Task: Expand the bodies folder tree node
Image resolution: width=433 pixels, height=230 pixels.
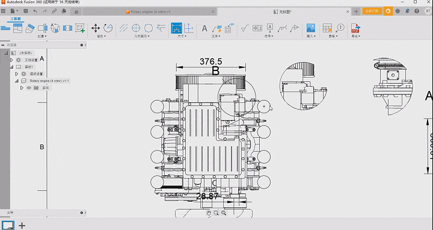Action: pyautogui.click(x=22, y=88)
